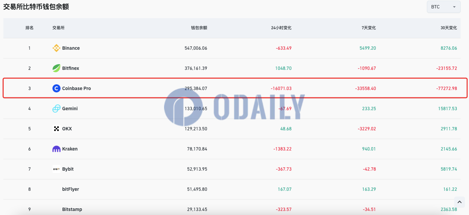Click Bitstamp 30-day change 2363.58
Image resolution: width=469 pixels, height=215 pixels.
(x=449, y=209)
